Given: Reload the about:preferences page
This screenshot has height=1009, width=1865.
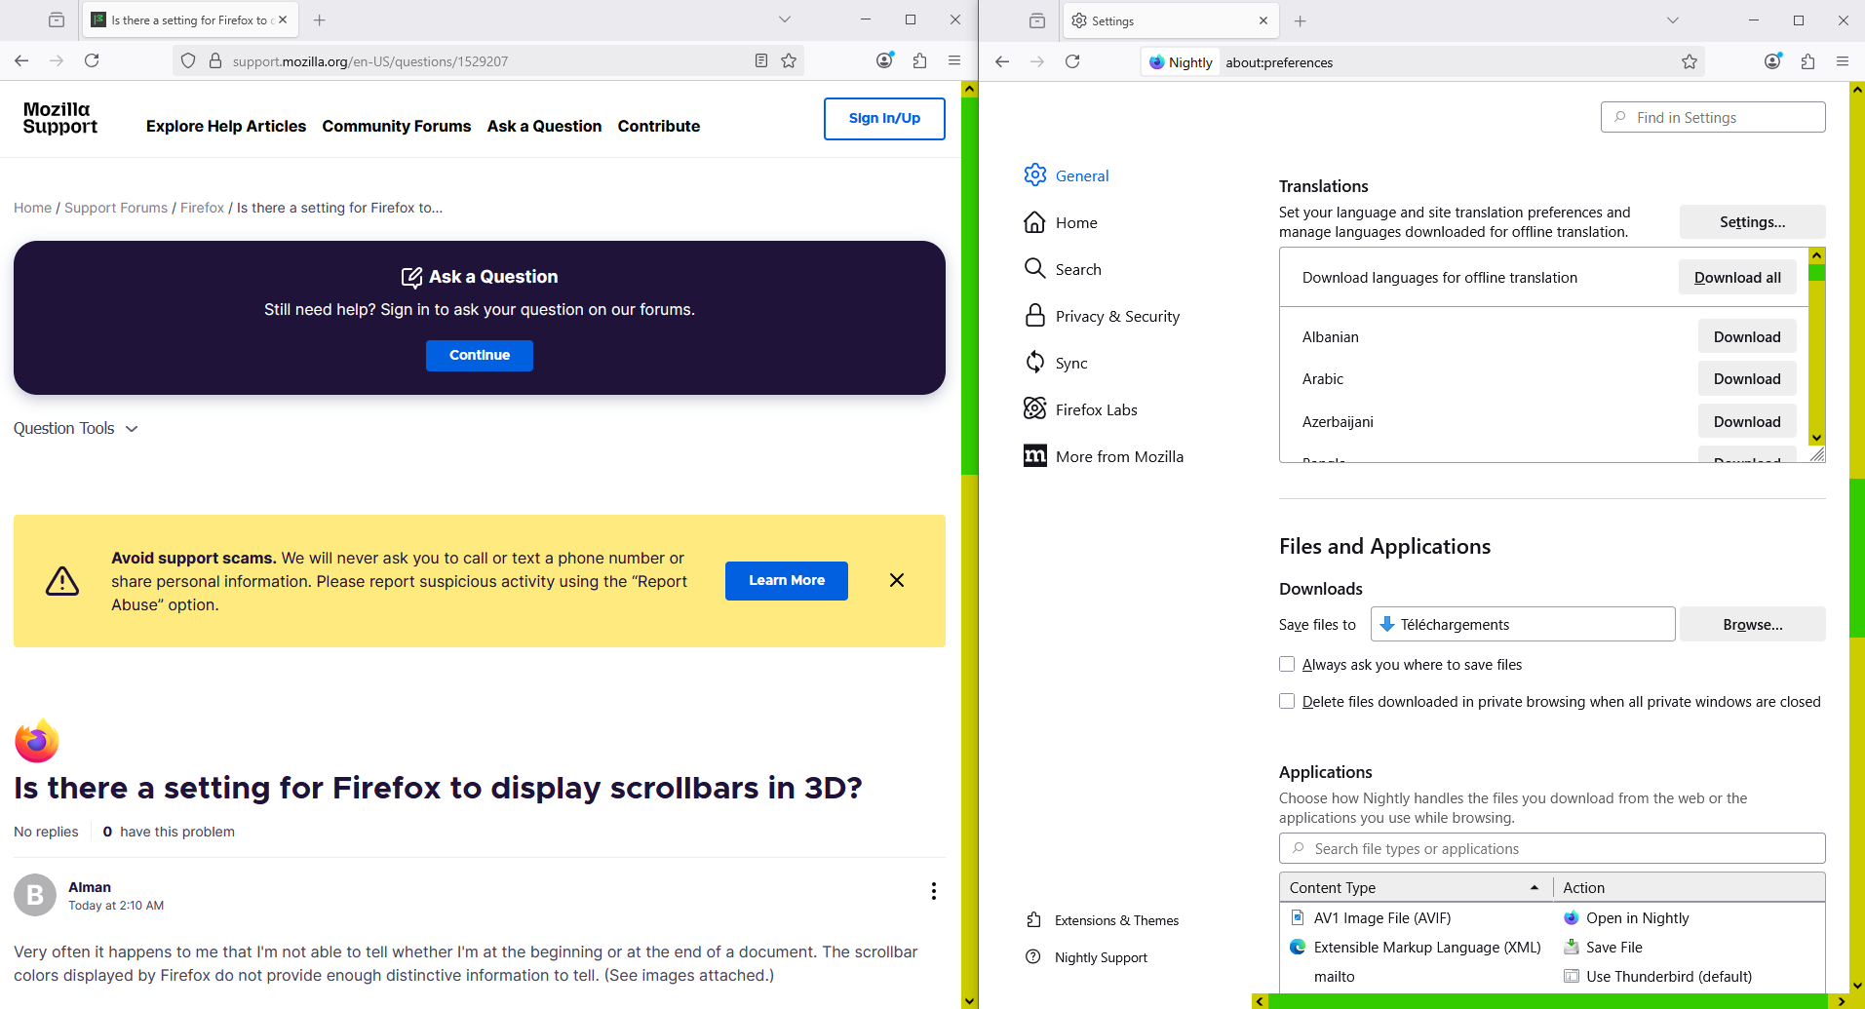Looking at the screenshot, I should point(1072,61).
